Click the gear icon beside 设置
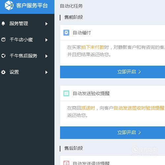 pos(3,72)
